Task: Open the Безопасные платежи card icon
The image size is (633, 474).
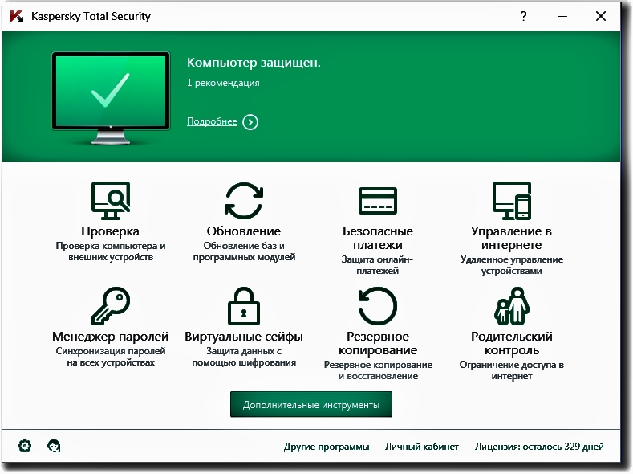Action: [x=378, y=201]
